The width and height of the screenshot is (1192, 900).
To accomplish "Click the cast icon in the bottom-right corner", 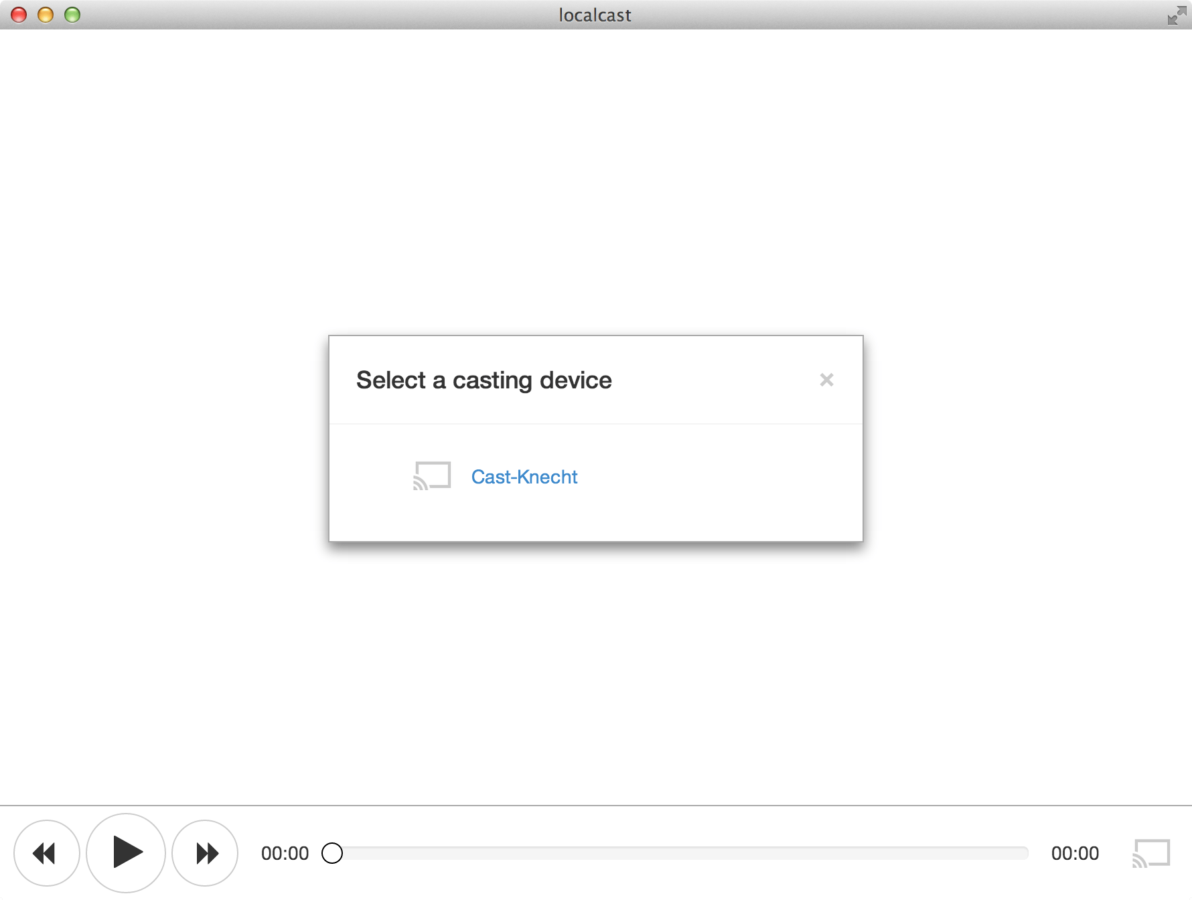I will click(x=1151, y=852).
